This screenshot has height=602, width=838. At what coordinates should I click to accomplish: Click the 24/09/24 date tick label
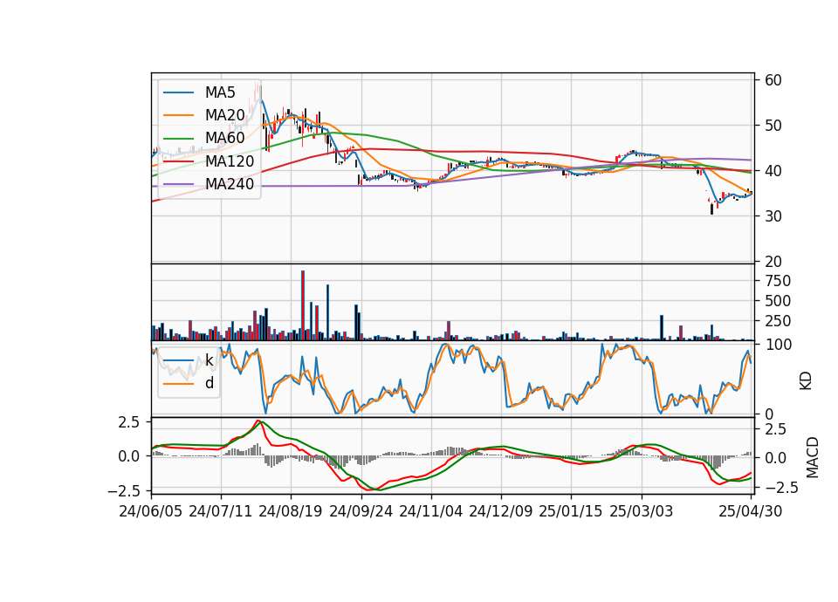(x=361, y=511)
